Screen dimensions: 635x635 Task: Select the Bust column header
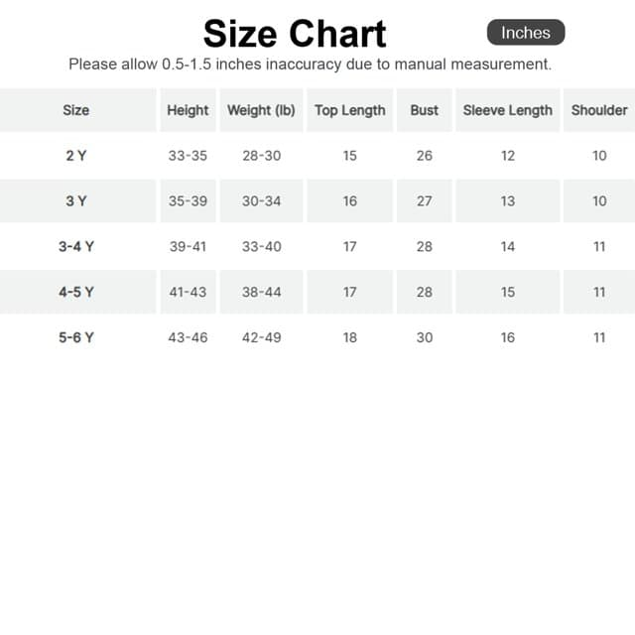pos(424,110)
